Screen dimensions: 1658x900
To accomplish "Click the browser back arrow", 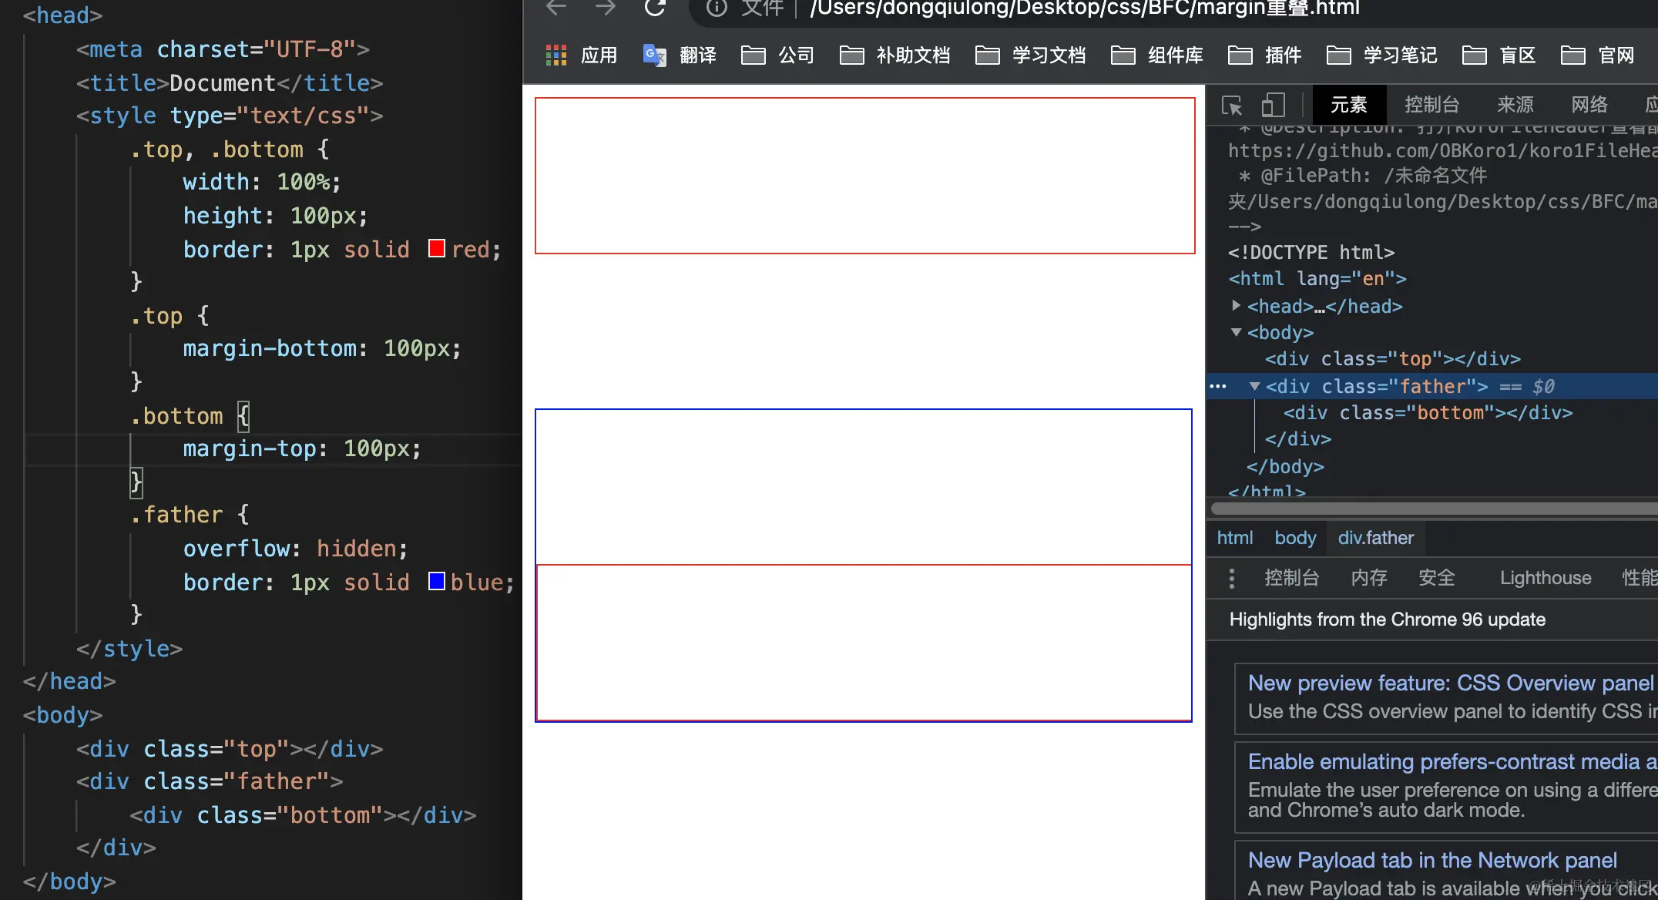I will pos(556,8).
